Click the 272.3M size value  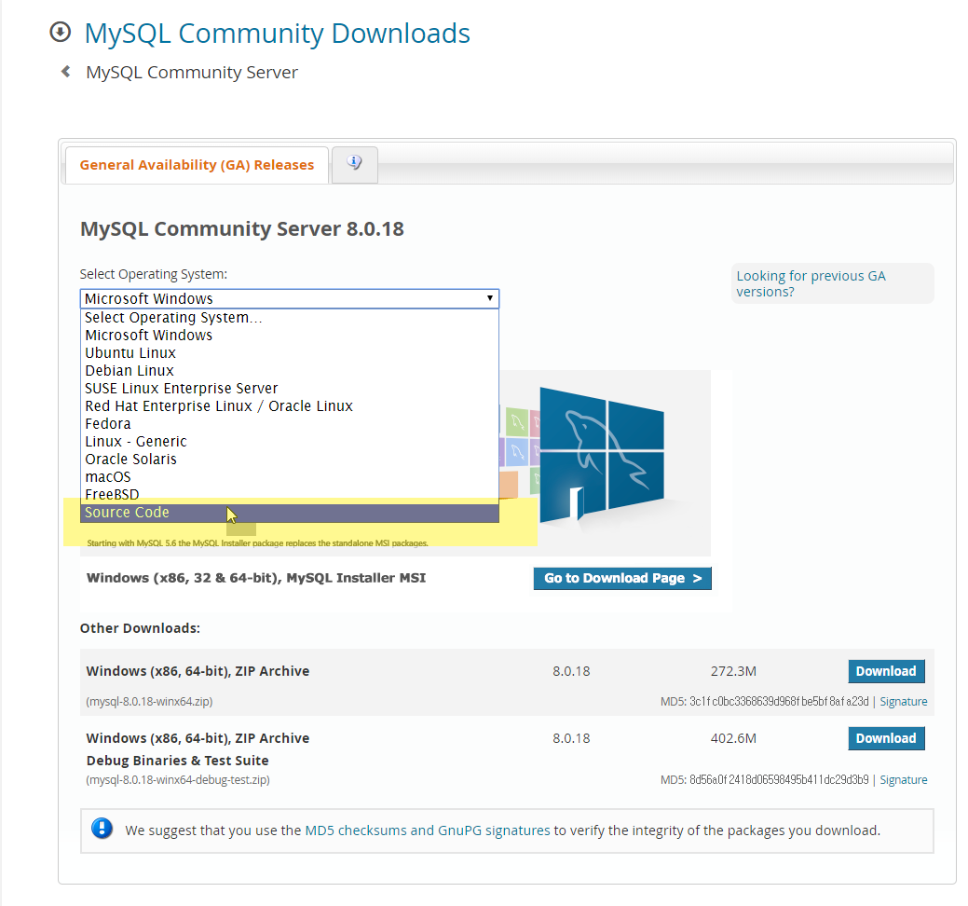point(733,671)
